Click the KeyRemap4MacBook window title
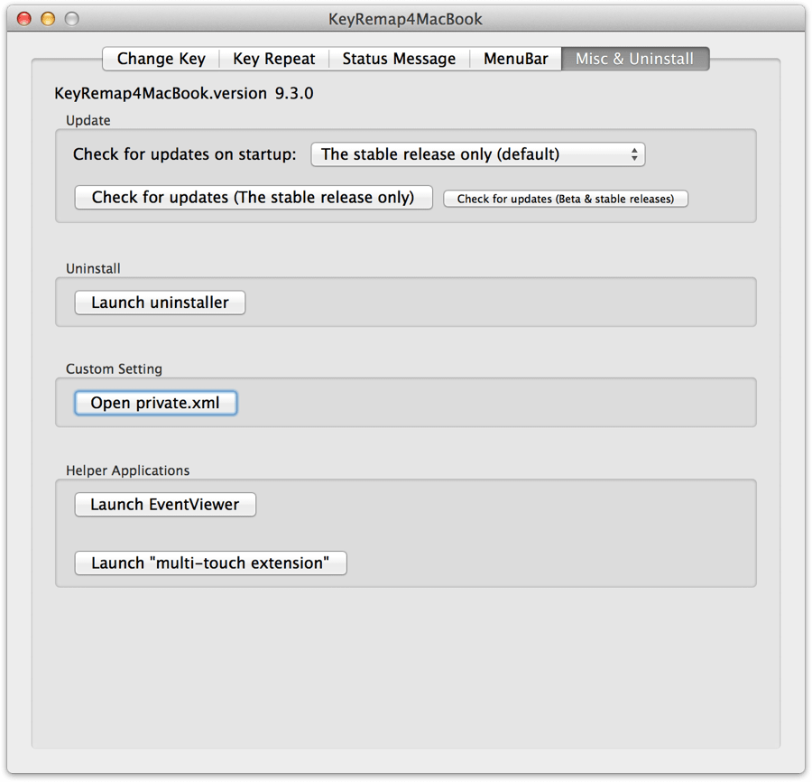Screen dimensions: 812x782 tap(405, 19)
